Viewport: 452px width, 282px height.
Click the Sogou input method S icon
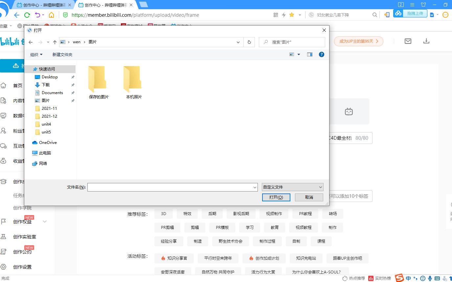tap(399, 278)
